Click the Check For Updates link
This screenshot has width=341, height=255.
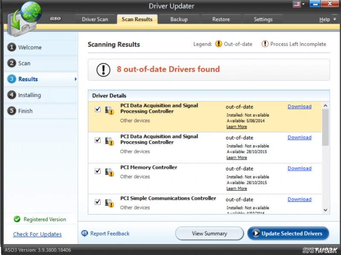pyautogui.click(x=37, y=234)
